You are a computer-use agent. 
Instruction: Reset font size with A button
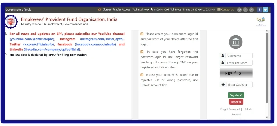click(x=245, y=9)
